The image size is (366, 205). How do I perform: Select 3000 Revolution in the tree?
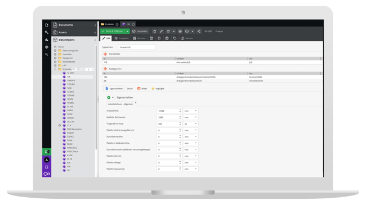pos(74,129)
